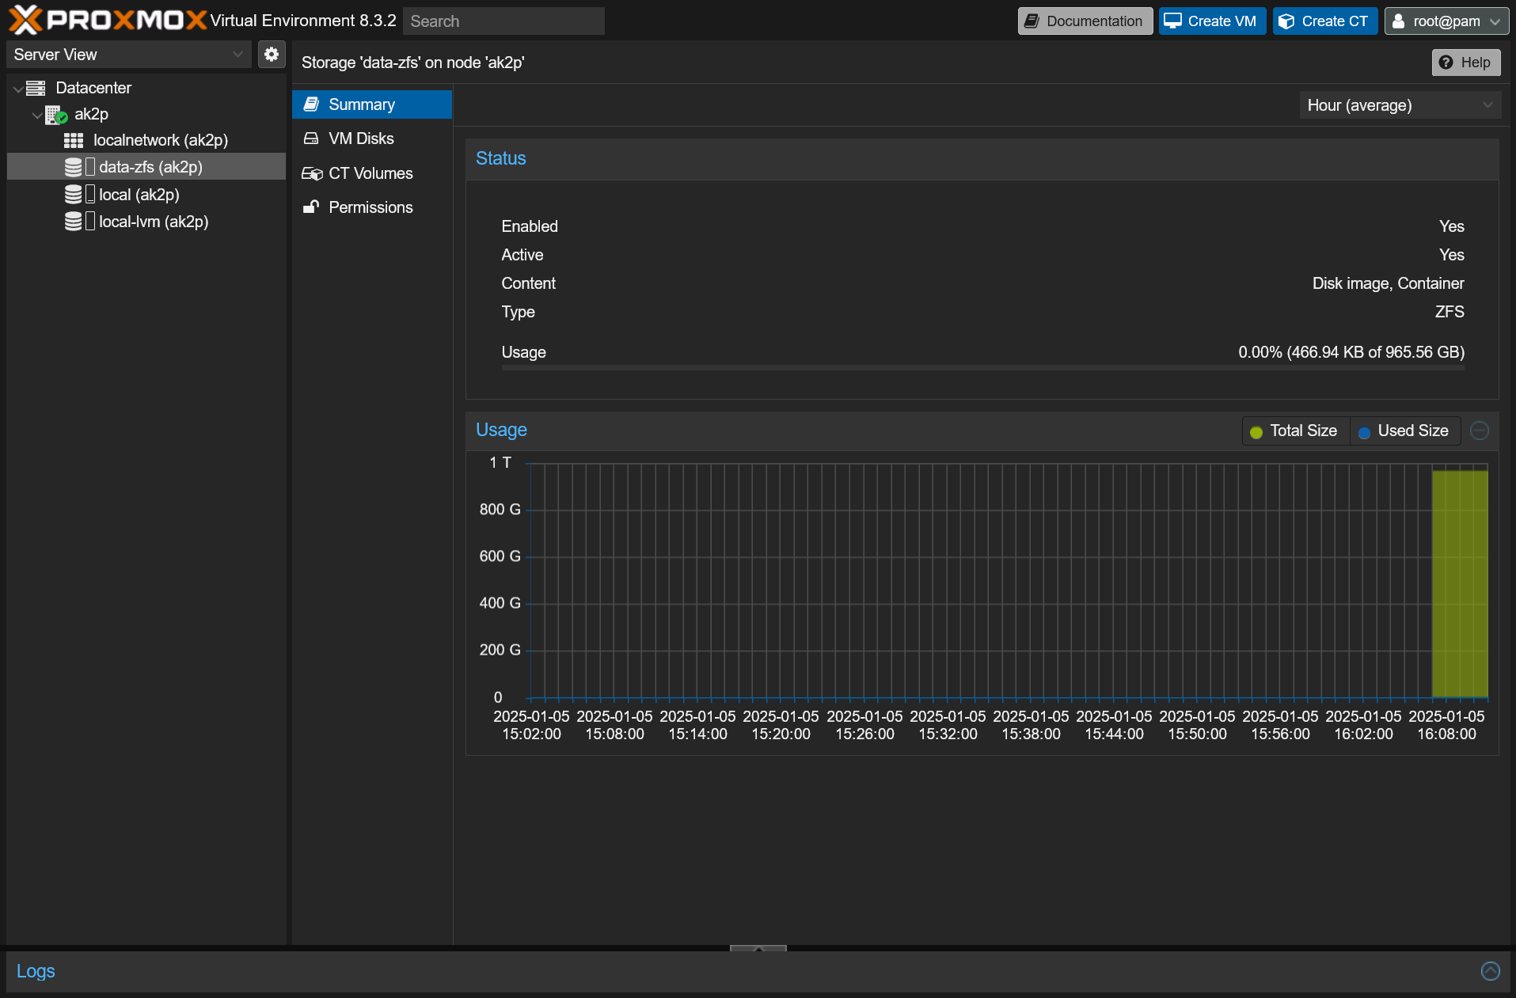The image size is (1516, 998).
Task: Click into the Search field
Action: (503, 21)
